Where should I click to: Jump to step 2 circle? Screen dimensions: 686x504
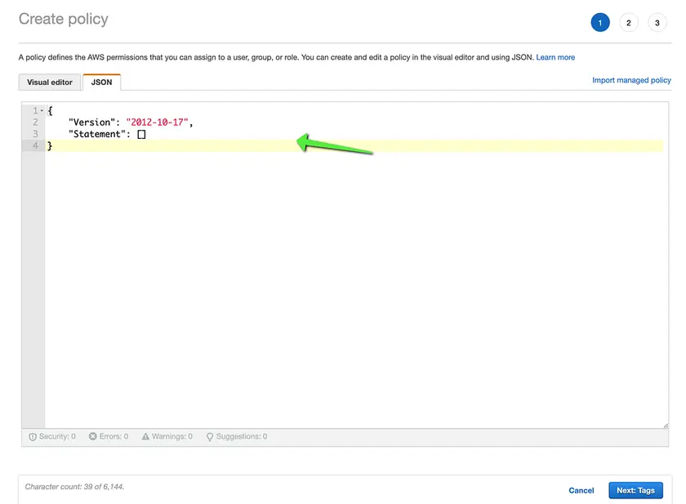tap(629, 23)
